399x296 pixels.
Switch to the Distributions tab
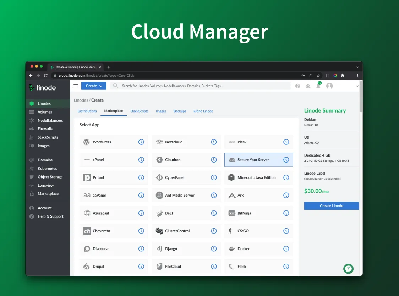tap(87, 111)
